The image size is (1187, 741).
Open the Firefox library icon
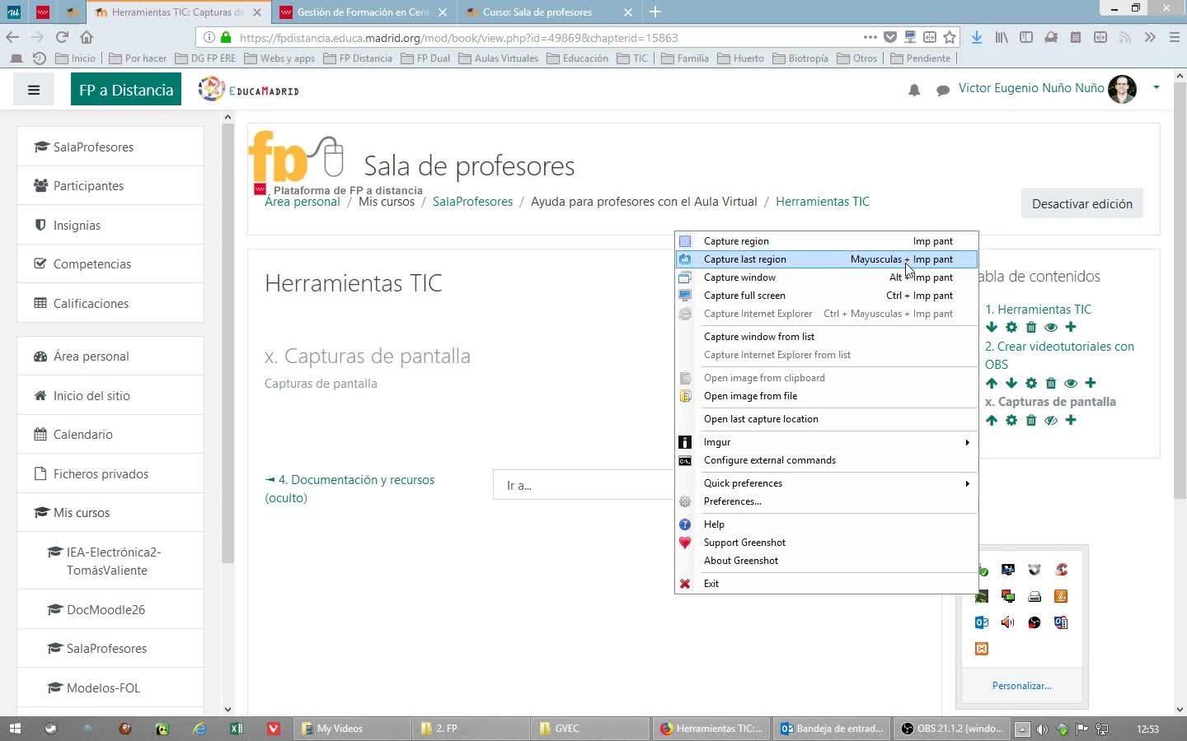click(1002, 37)
